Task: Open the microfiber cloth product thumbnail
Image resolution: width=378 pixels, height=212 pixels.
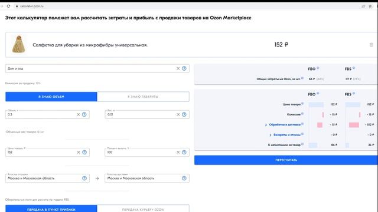Action: point(18,44)
